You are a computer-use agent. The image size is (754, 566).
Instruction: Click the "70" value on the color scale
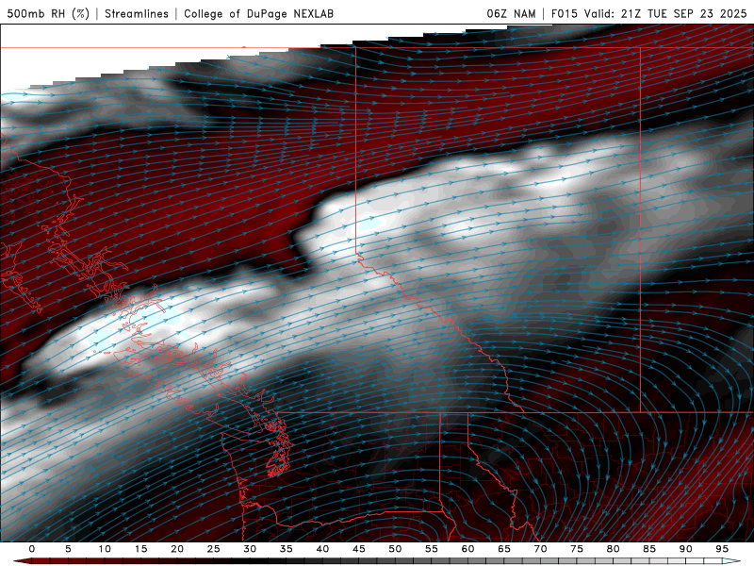540,549
